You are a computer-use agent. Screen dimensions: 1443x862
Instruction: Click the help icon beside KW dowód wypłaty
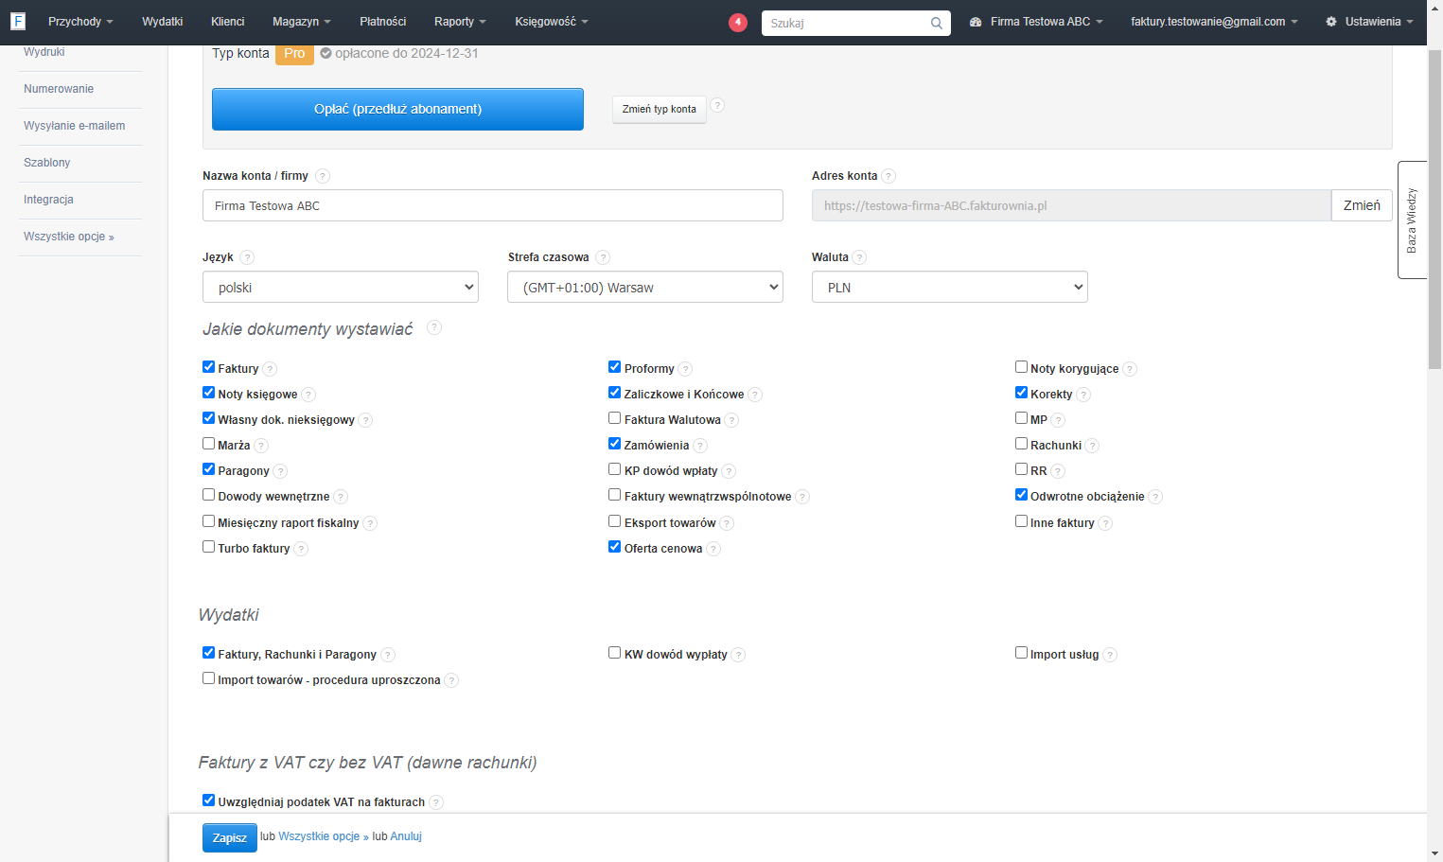click(x=738, y=655)
